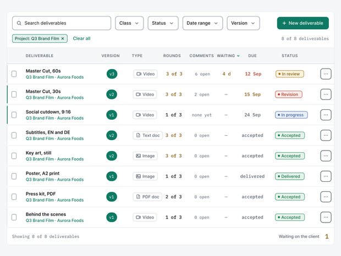Screen dimensions: 341x256
Task: Click the v3 version badge of Master Cut, 60s
Action: tap(112, 74)
